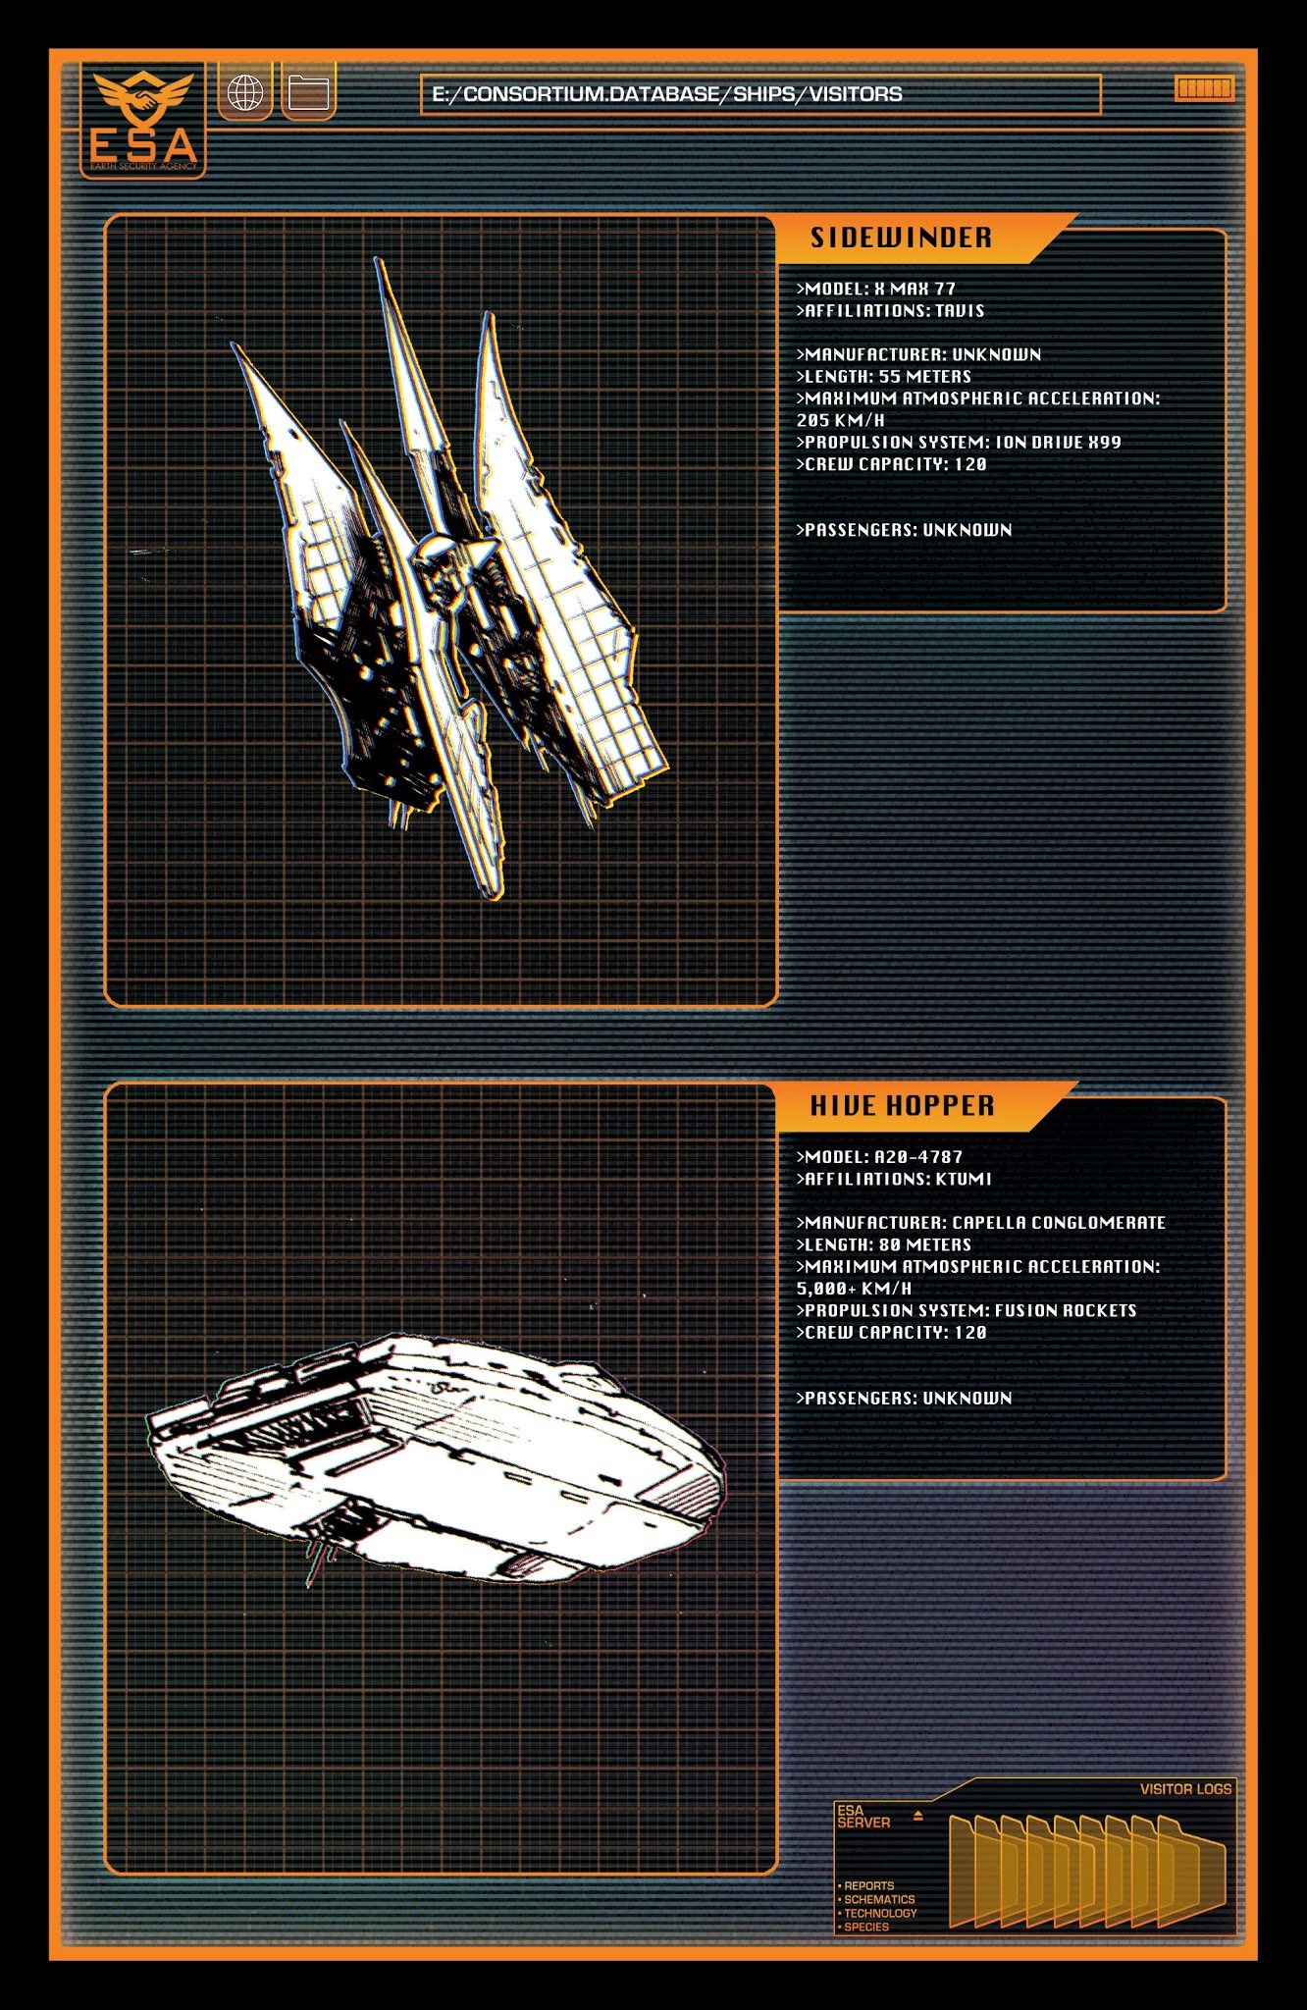This screenshot has height=2010, width=1307.
Task: Open the folder icon in top bar
Action: coord(308,93)
